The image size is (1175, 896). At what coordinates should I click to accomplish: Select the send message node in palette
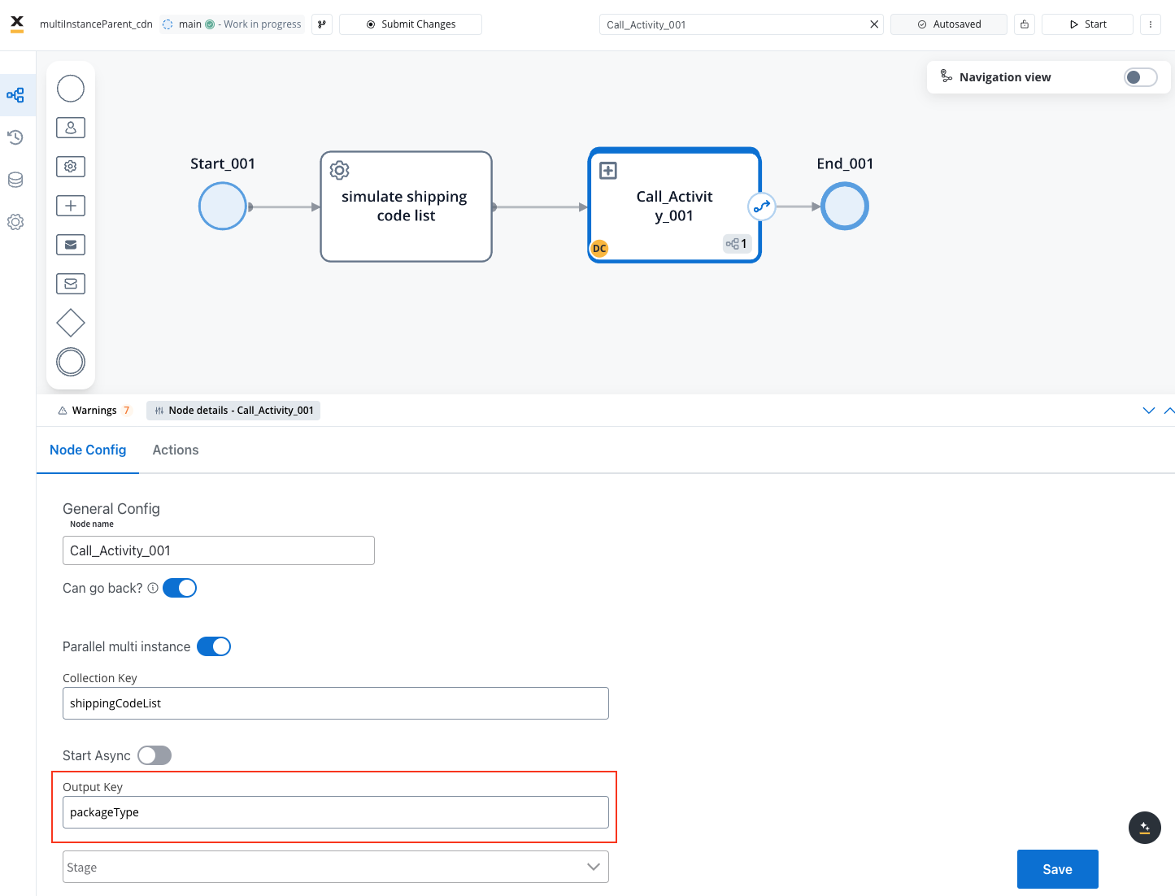coord(71,245)
